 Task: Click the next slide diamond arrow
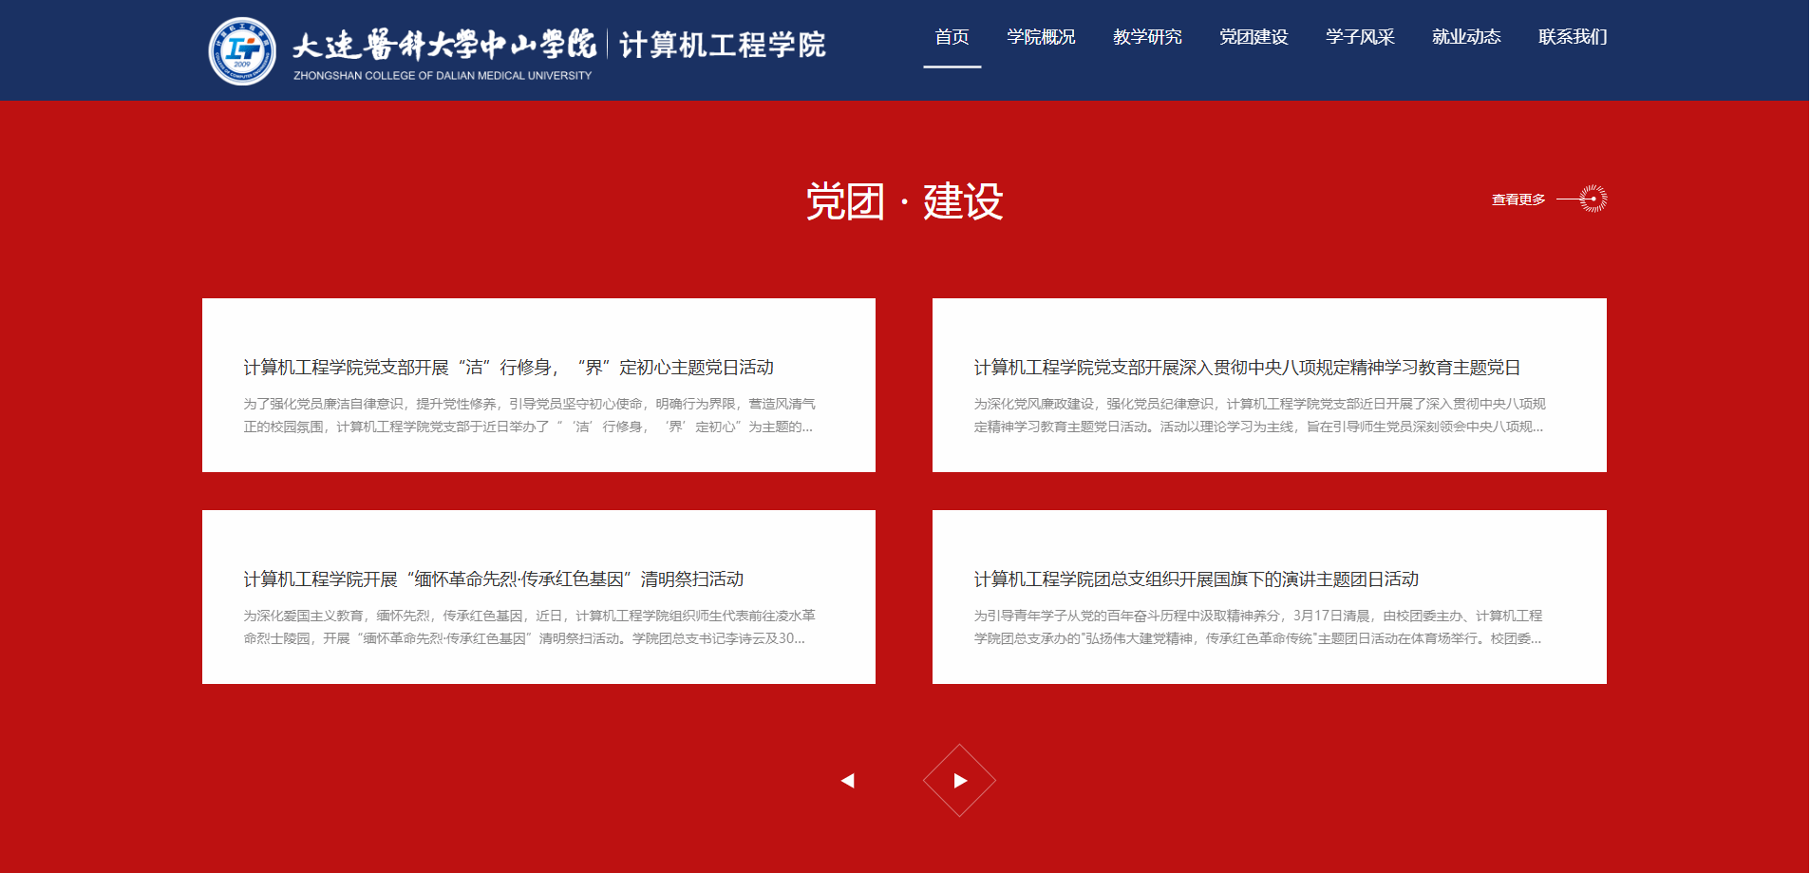pos(959,781)
